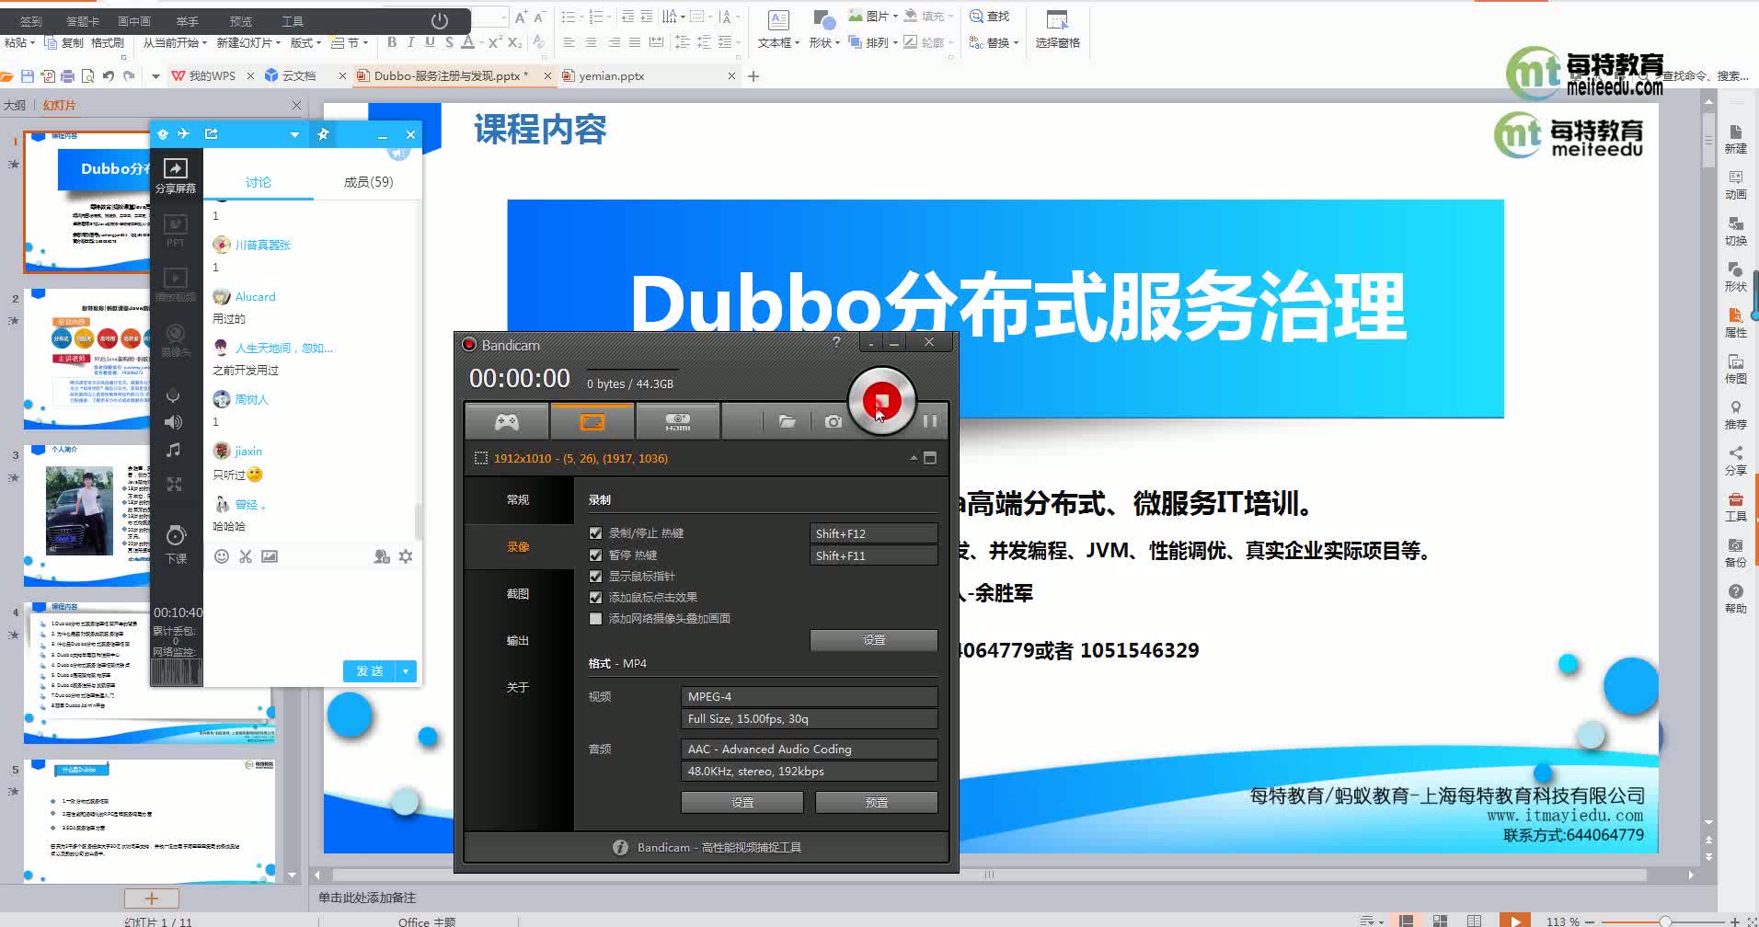Click 下课 to end the class
Screen dimensions: 1759x927
(175, 544)
